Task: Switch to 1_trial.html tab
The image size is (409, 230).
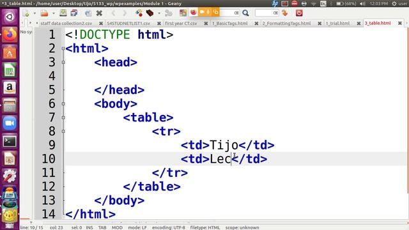Action: 337,23
